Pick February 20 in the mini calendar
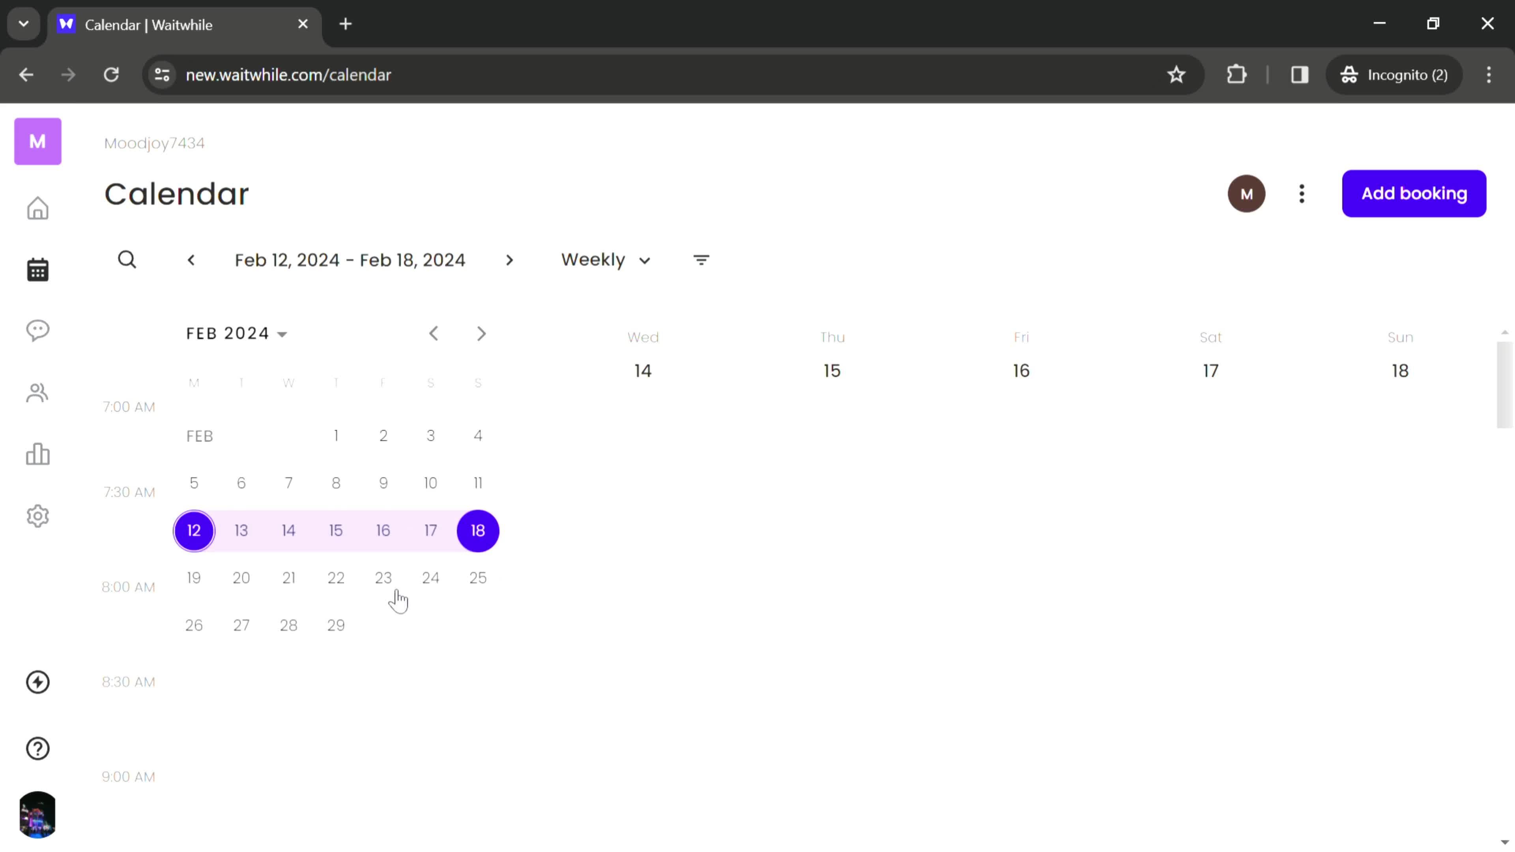 pos(241,578)
